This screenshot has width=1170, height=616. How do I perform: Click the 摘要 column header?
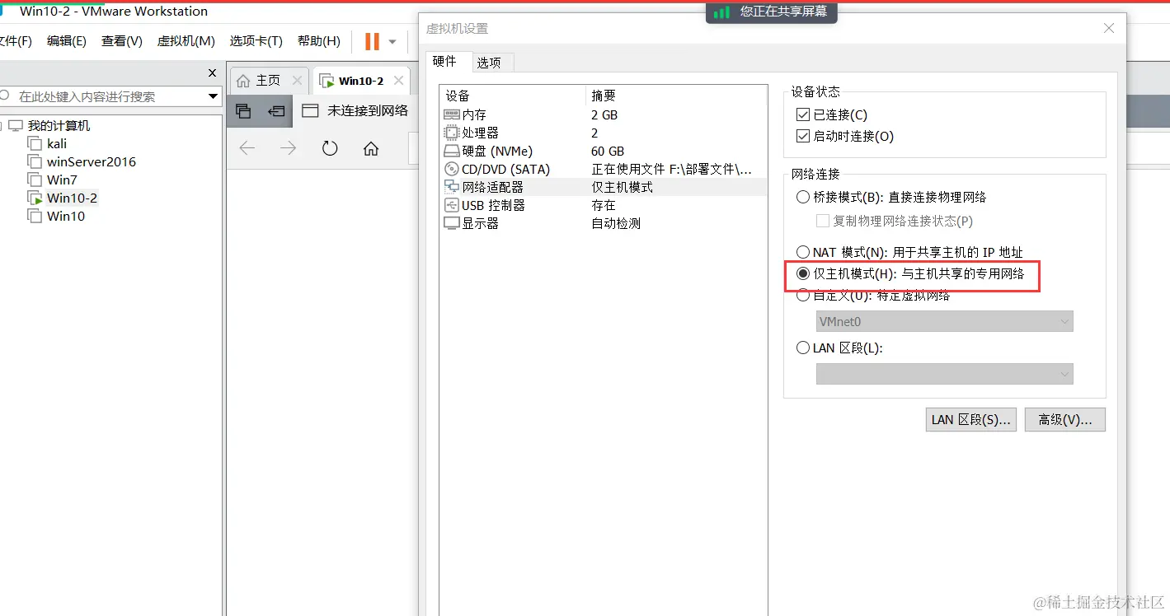(x=676, y=96)
